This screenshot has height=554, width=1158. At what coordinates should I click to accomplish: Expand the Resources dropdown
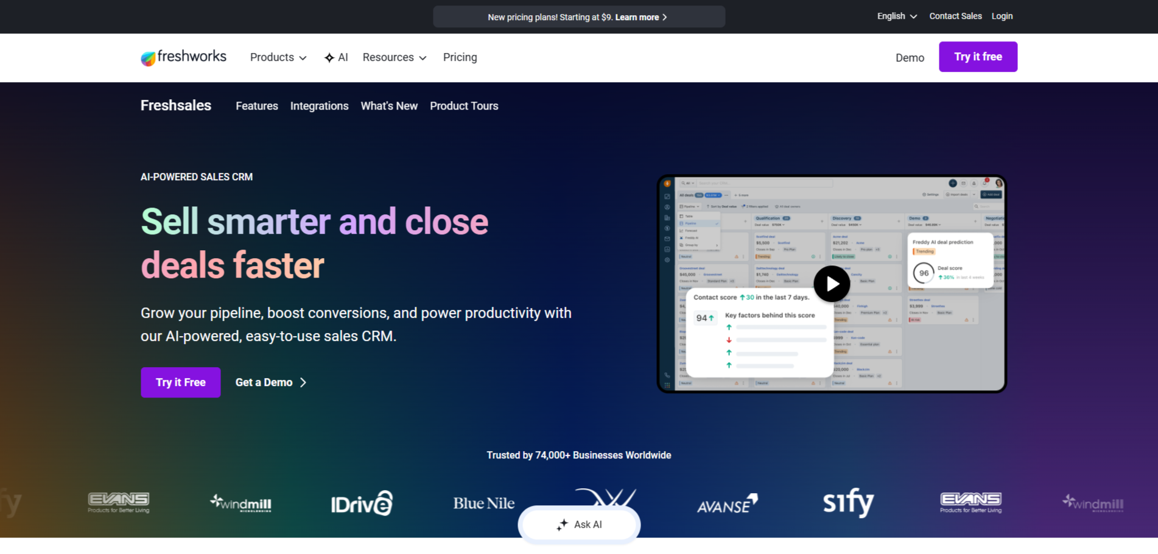[x=395, y=57]
